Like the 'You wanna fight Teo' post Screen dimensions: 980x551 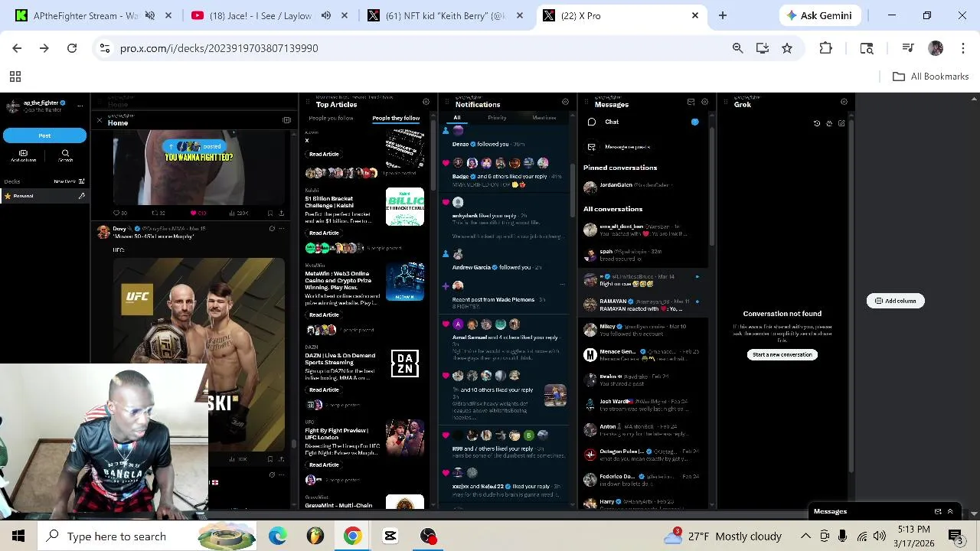coord(194,213)
